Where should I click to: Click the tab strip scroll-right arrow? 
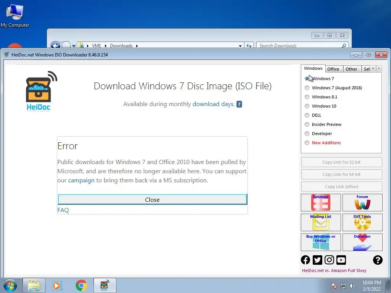coord(379,68)
